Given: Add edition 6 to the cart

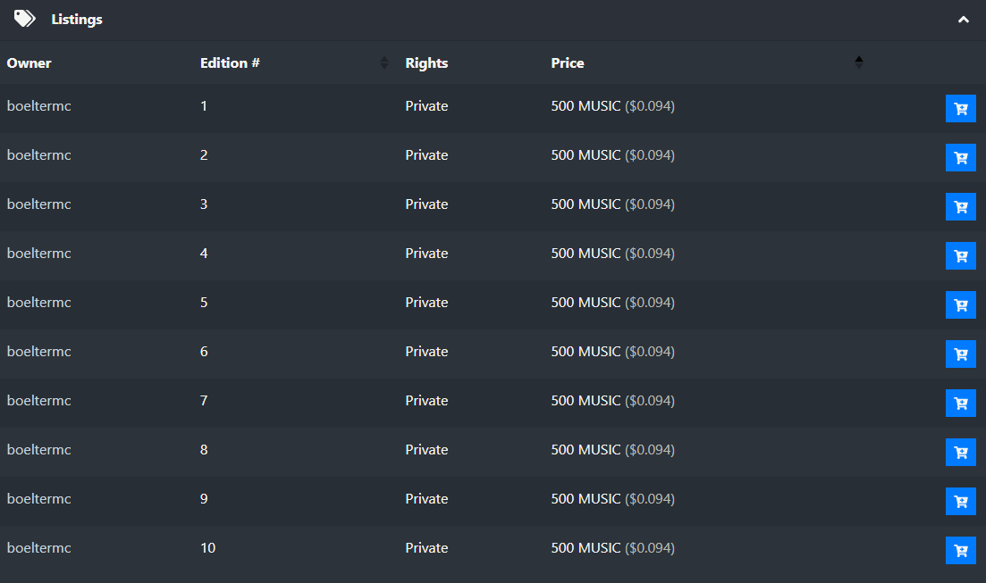Looking at the screenshot, I should pyautogui.click(x=960, y=354).
